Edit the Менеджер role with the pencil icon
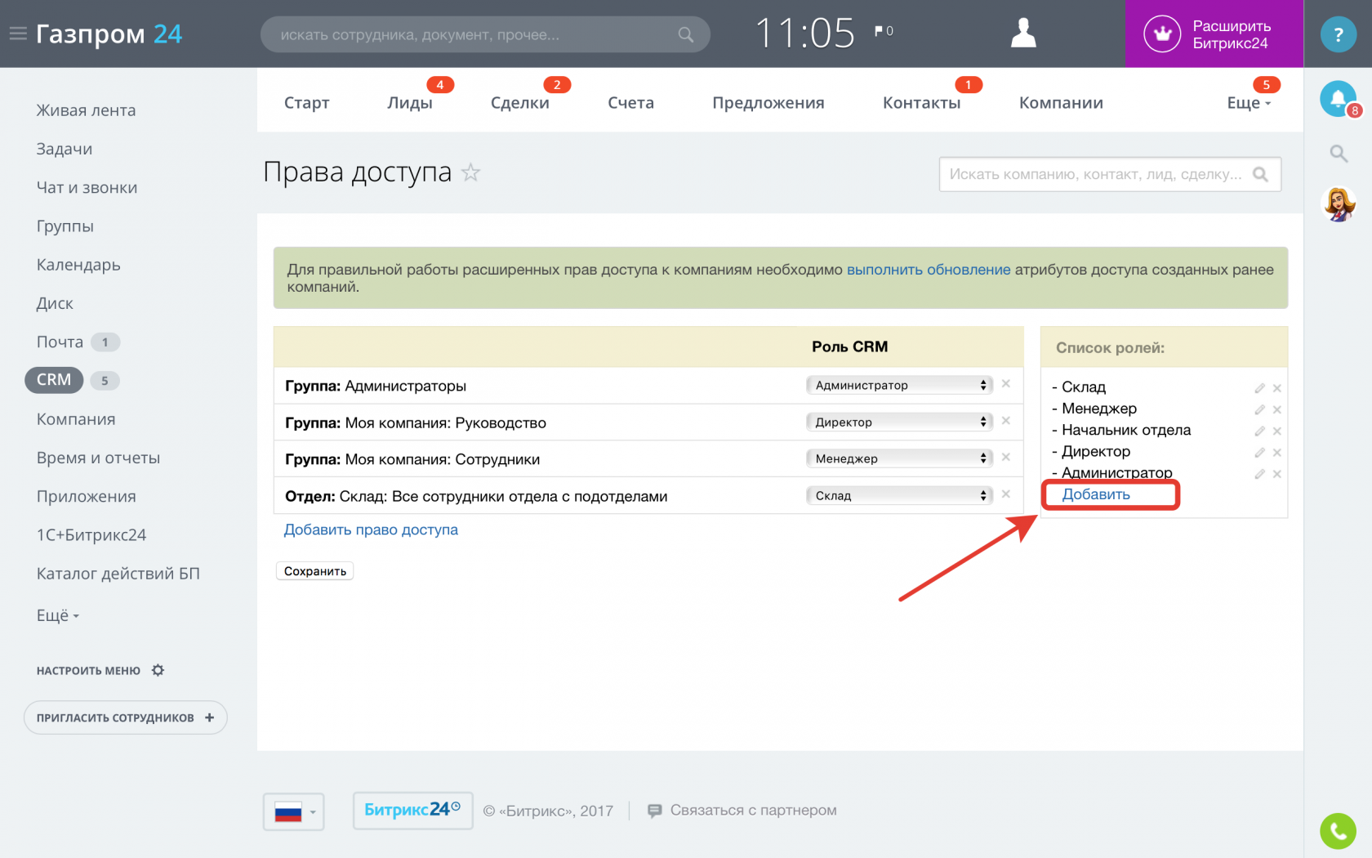 point(1259,409)
